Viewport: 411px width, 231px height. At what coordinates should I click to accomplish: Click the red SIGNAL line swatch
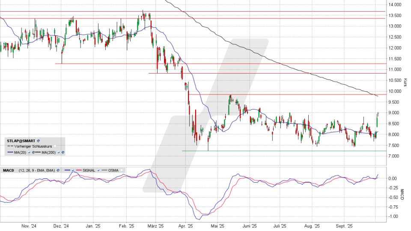click(x=79, y=170)
